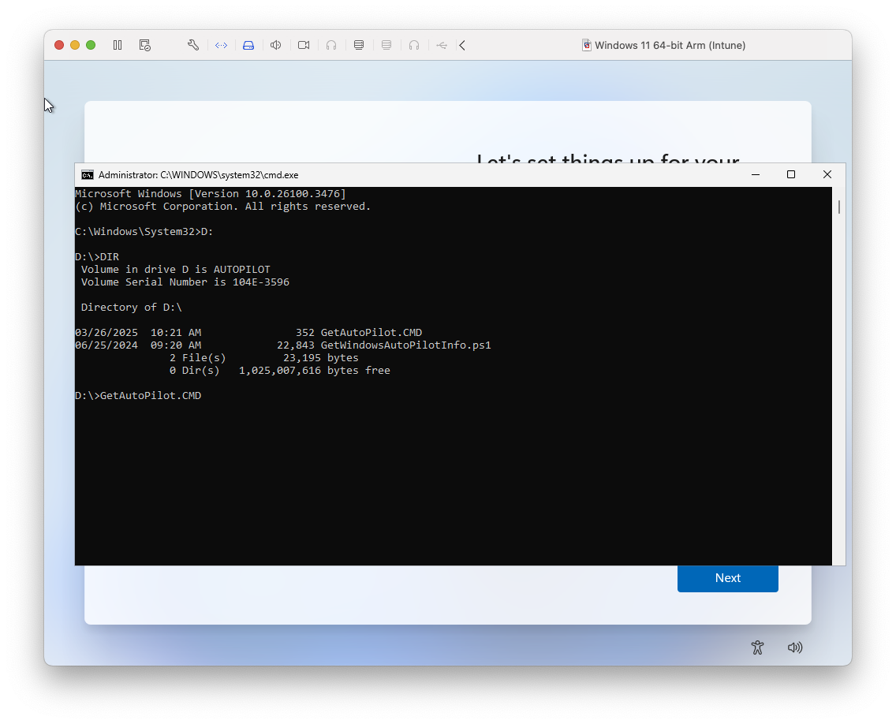Screen dimensions: 896x724
Task: Click the dark stacked-disk icon
Action: (359, 45)
